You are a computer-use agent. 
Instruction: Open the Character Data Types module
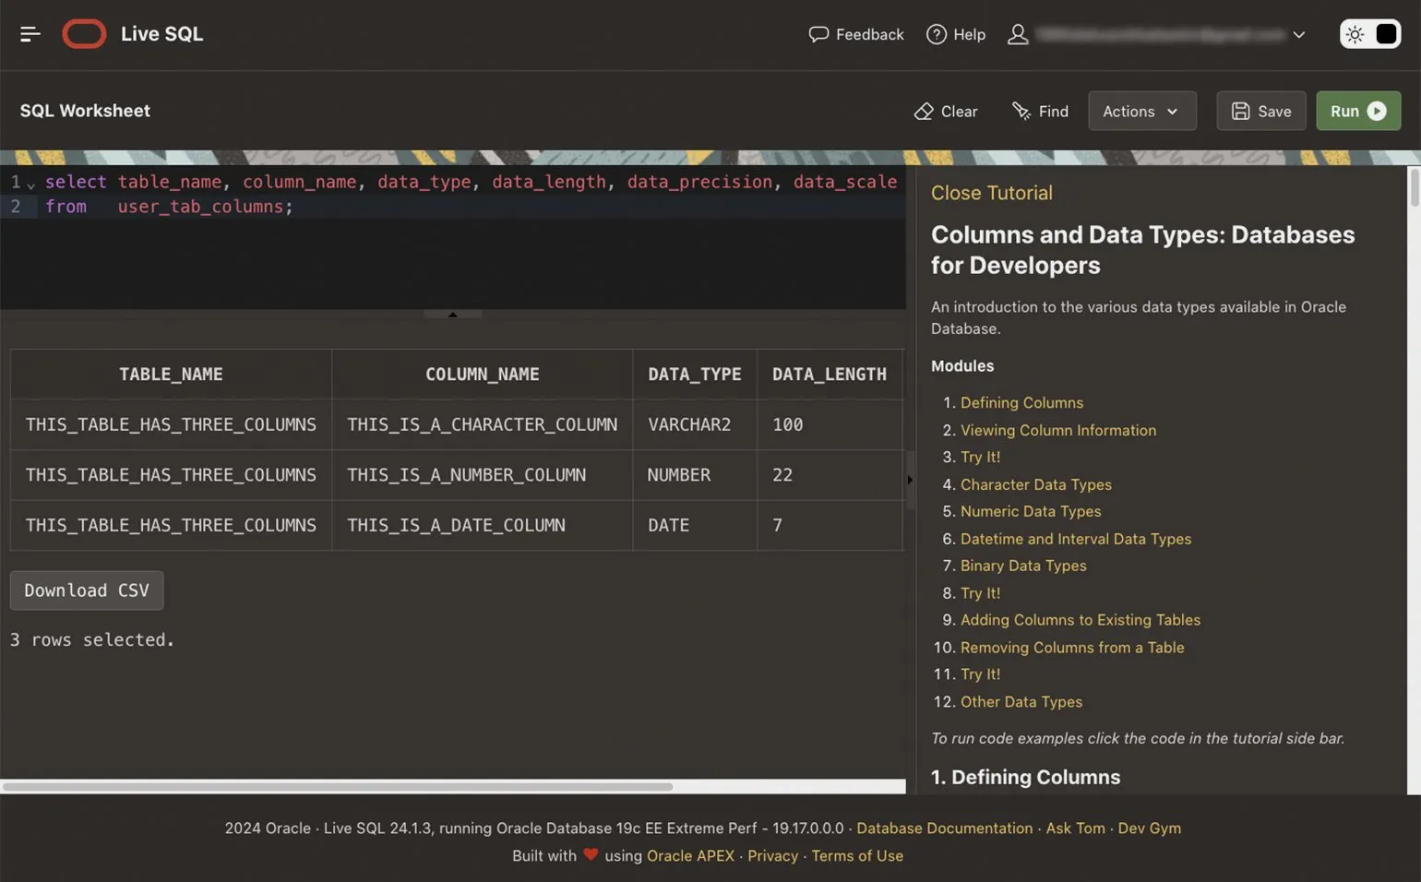click(x=1035, y=484)
